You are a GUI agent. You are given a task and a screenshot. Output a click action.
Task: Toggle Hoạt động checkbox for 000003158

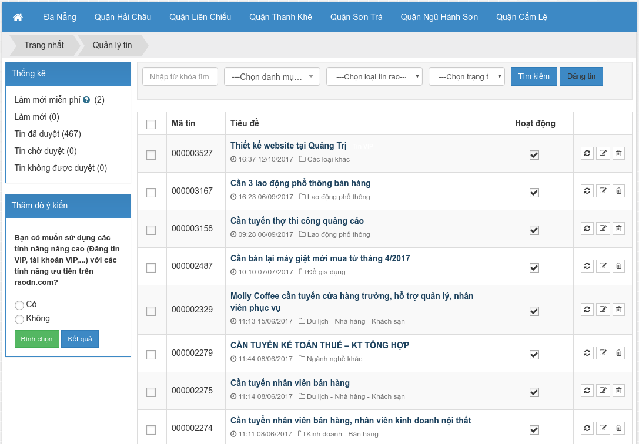coord(534,230)
